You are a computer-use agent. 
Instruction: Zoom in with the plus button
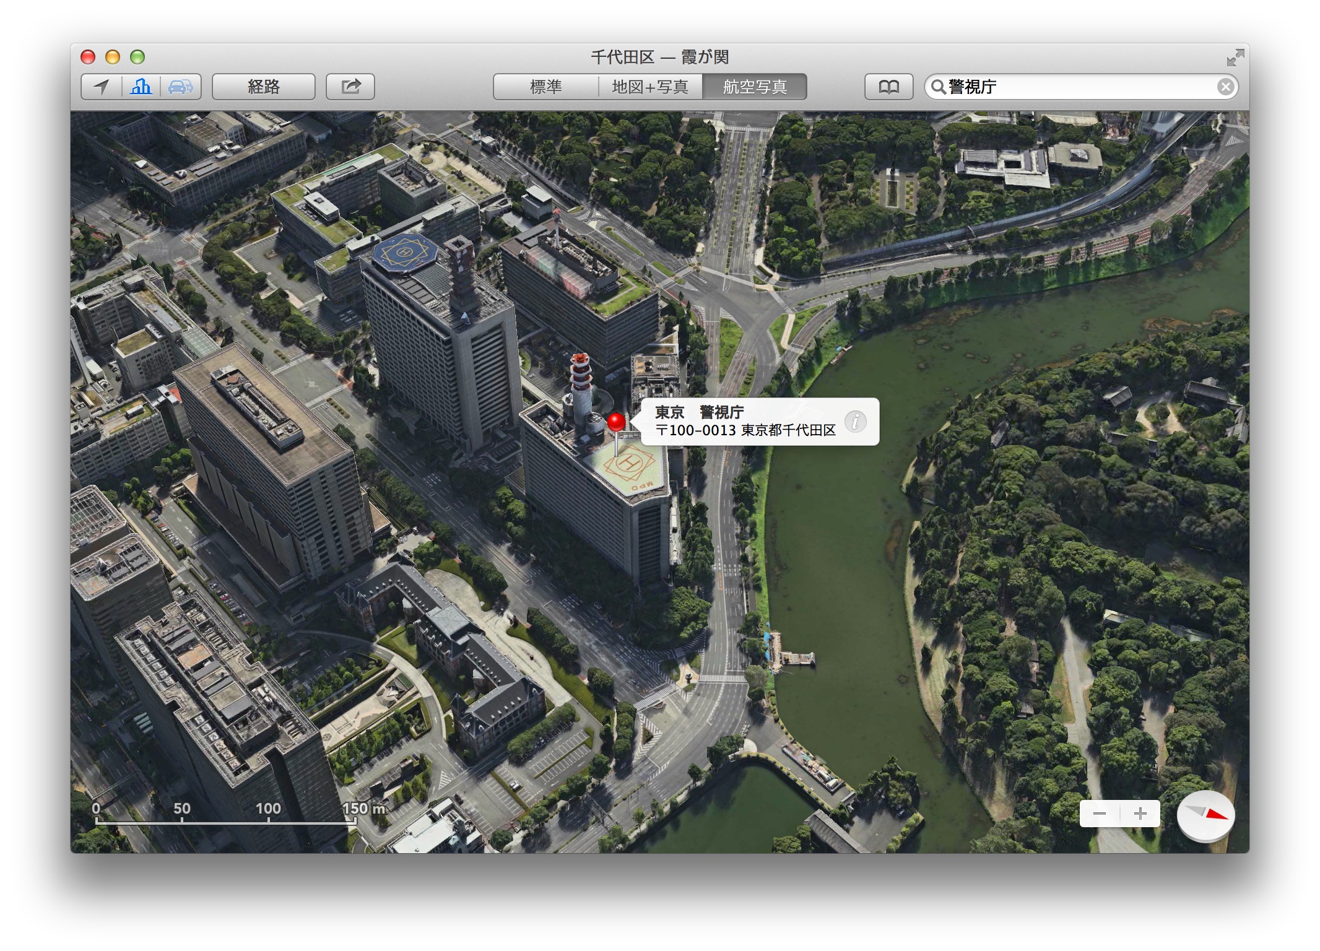(x=1140, y=814)
